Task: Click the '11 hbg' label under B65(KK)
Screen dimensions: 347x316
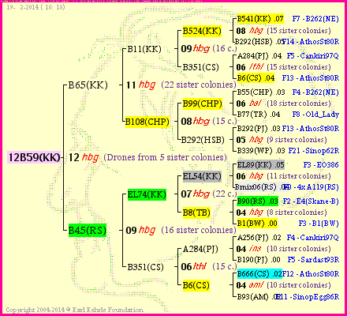Action: pyautogui.click(x=141, y=85)
